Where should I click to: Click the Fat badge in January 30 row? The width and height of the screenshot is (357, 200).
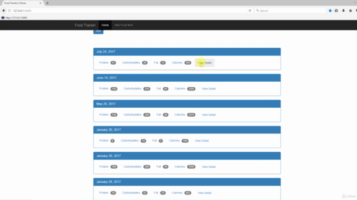161,141
